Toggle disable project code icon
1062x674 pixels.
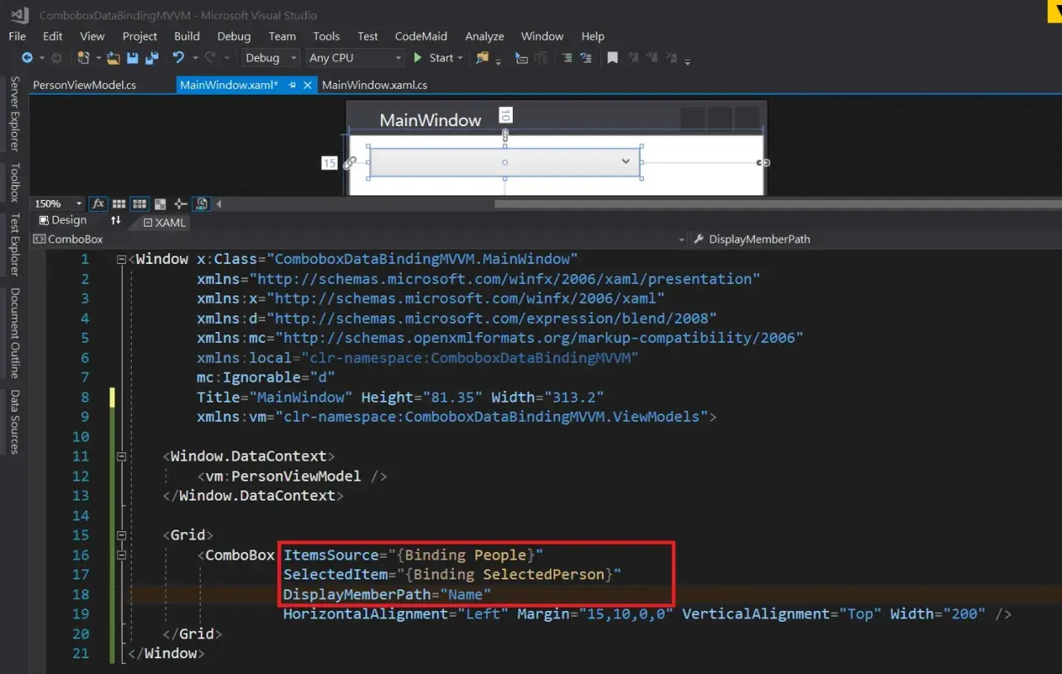pyautogui.click(x=202, y=204)
